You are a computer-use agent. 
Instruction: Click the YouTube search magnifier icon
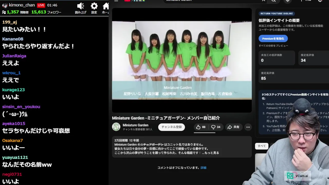[273, 1]
